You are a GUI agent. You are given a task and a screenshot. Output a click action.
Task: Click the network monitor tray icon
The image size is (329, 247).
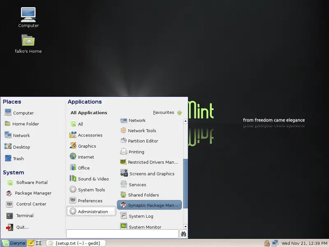[x=275, y=243]
